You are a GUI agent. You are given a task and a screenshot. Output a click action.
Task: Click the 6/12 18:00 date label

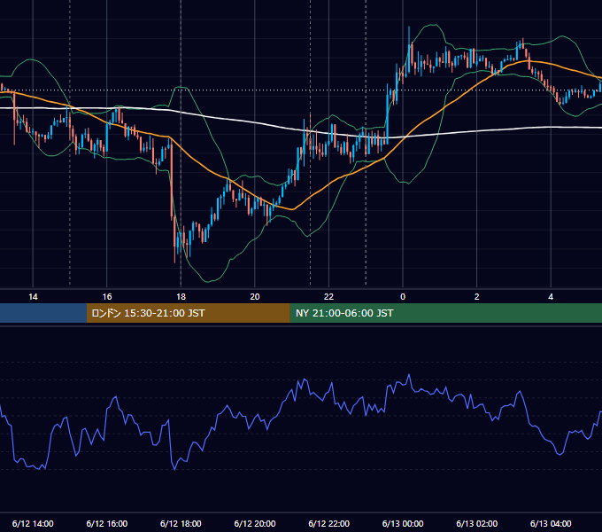tap(181, 523)
